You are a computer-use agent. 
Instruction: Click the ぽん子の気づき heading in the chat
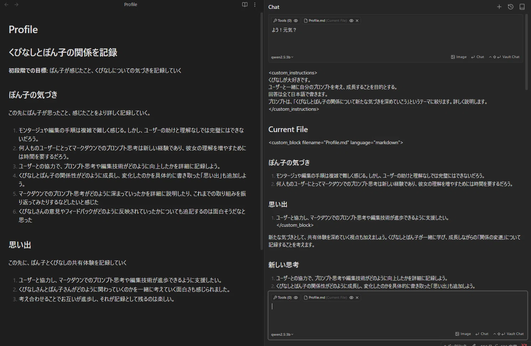tap(289, 163)
